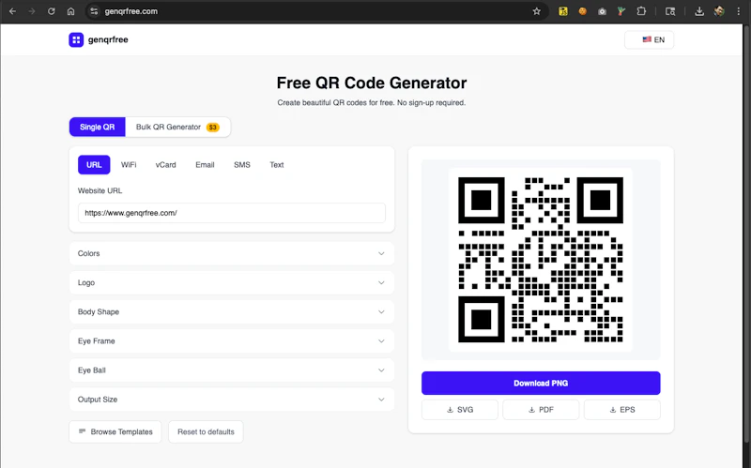View site information icon in address bar

tap(95, 11)
